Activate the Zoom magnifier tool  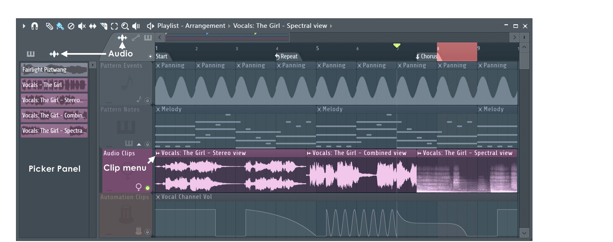pos(125,26)
